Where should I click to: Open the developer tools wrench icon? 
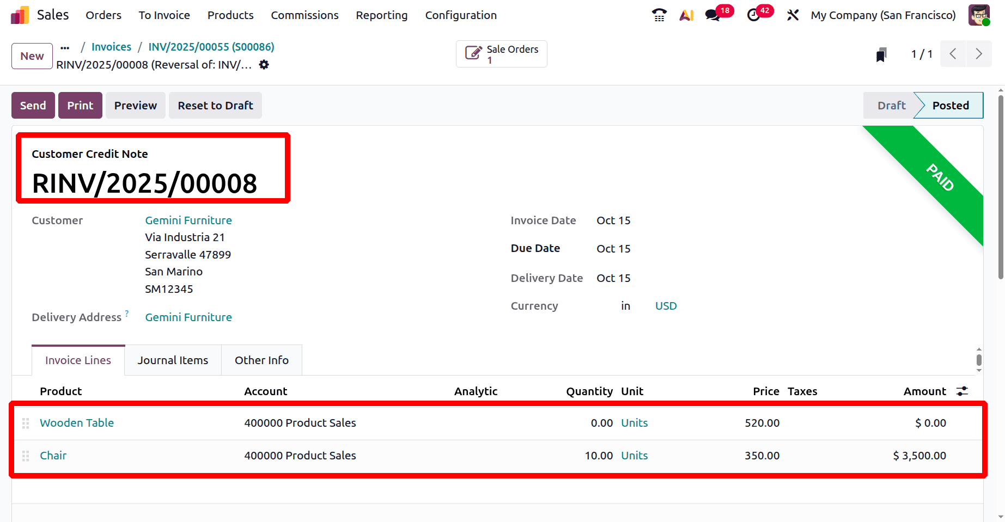[x=793, y=15]
